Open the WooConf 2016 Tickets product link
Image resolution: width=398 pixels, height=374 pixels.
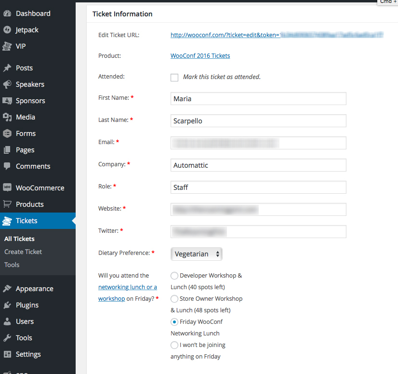click(x=200, y=55)
